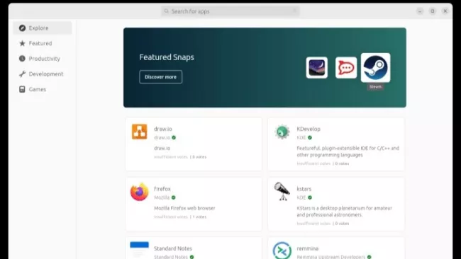This screenshot has height=259, width=461.
Task: Click the Featured Snaps banner heading
Action: click(x=167, y=57)
